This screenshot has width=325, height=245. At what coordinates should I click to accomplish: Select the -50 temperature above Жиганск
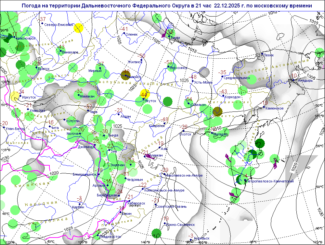142,56
